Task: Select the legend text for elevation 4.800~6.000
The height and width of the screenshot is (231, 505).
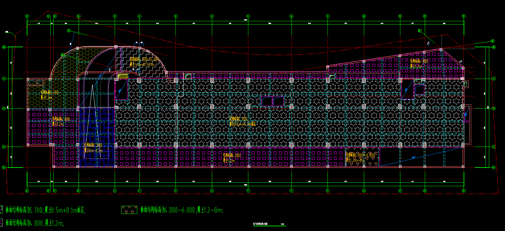Action: point(182,210)
